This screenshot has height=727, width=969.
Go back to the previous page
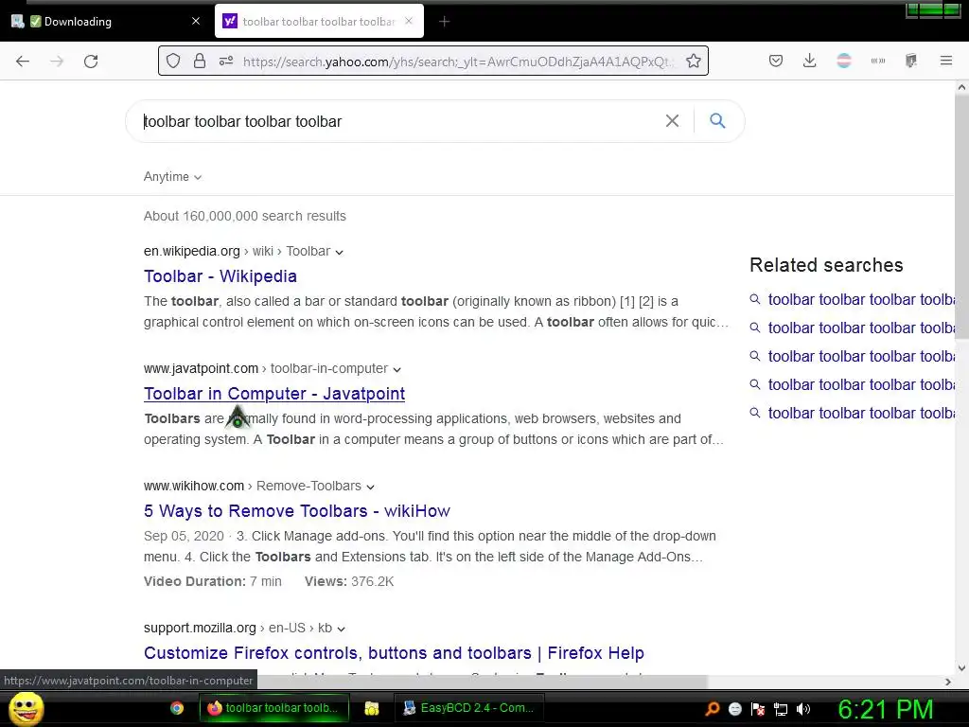coord(23,62)
